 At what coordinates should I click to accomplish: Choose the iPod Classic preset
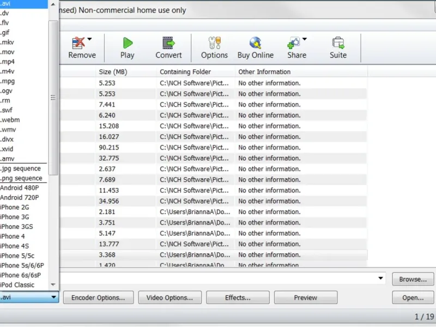click(x=24, y=285)
